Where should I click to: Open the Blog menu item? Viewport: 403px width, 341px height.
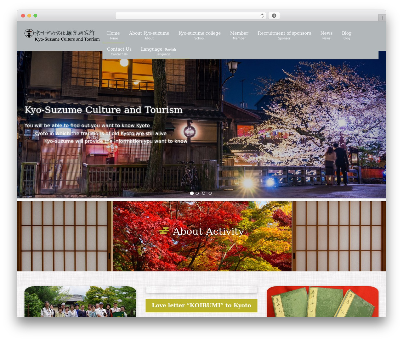347,35
